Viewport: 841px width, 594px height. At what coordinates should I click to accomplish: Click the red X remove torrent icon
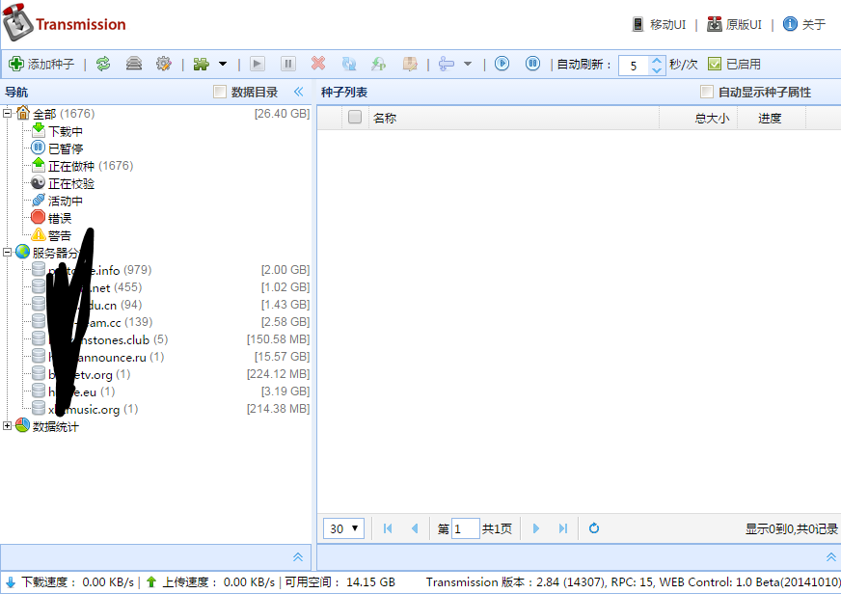point(318,65)
